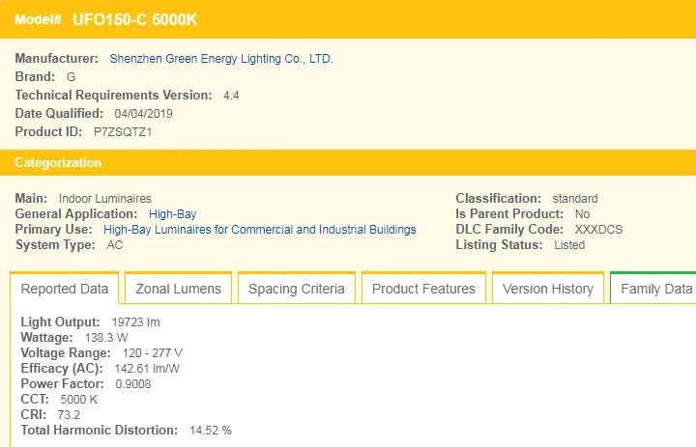
Task: Open the Spacing Criteria tab
Action: click(297, 289)
